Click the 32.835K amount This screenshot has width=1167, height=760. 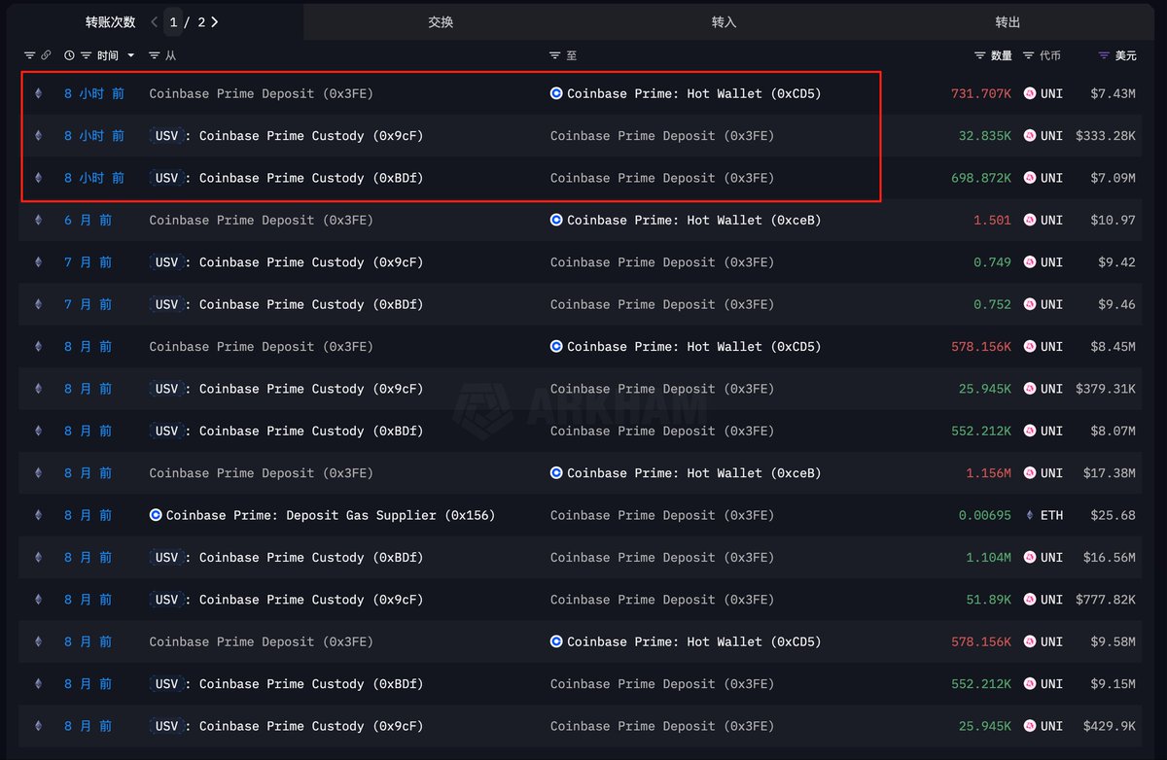tap(985, 136)
